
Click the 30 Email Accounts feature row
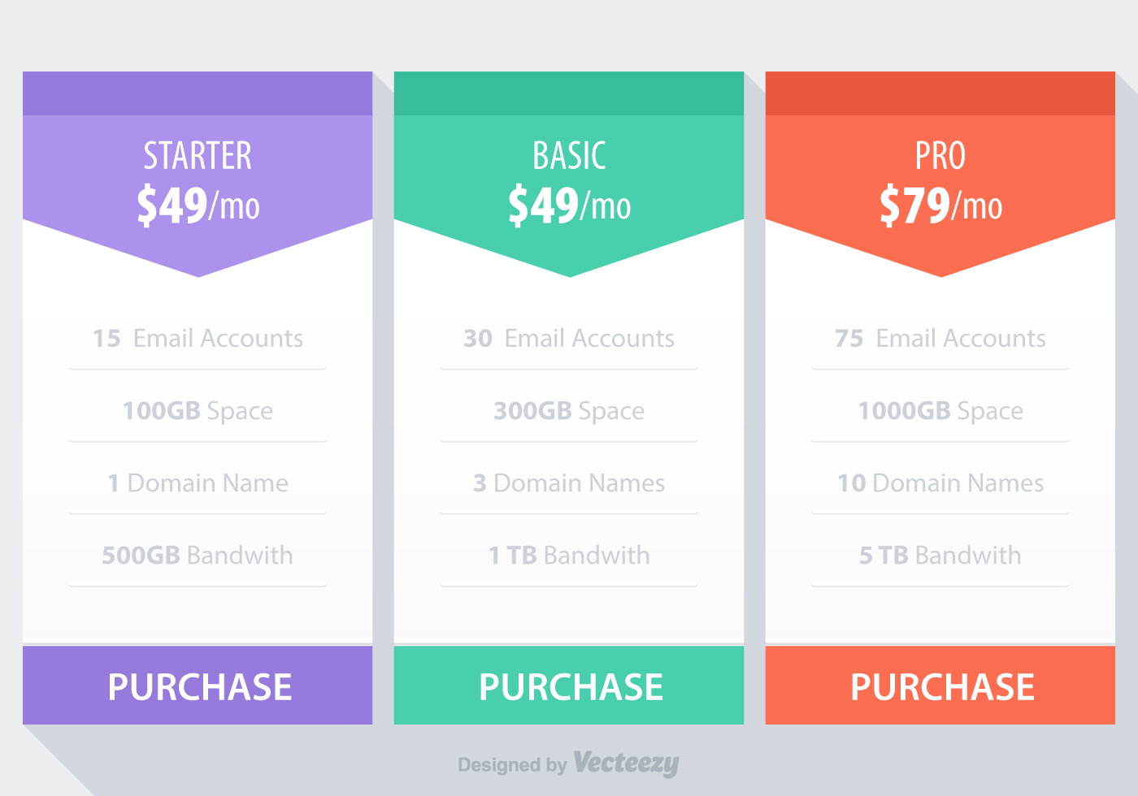coord(569,338)
